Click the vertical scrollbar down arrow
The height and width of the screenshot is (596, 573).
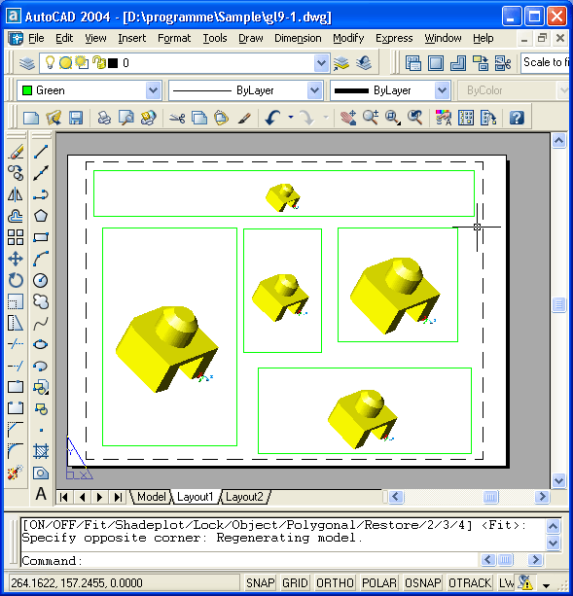[x=558, y=480]
